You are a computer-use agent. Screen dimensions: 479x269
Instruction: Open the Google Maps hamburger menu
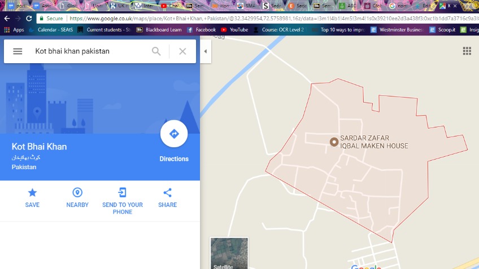(18, 51)
